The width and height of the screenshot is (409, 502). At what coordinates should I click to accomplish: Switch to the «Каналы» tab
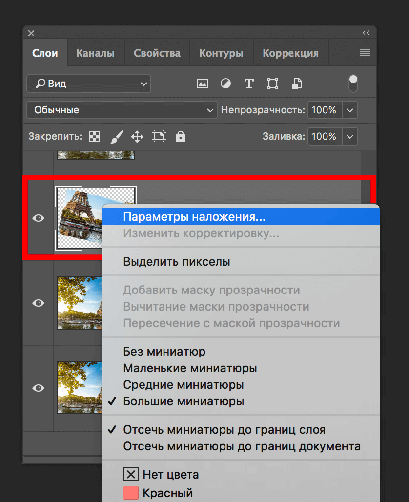coord(96,52)
